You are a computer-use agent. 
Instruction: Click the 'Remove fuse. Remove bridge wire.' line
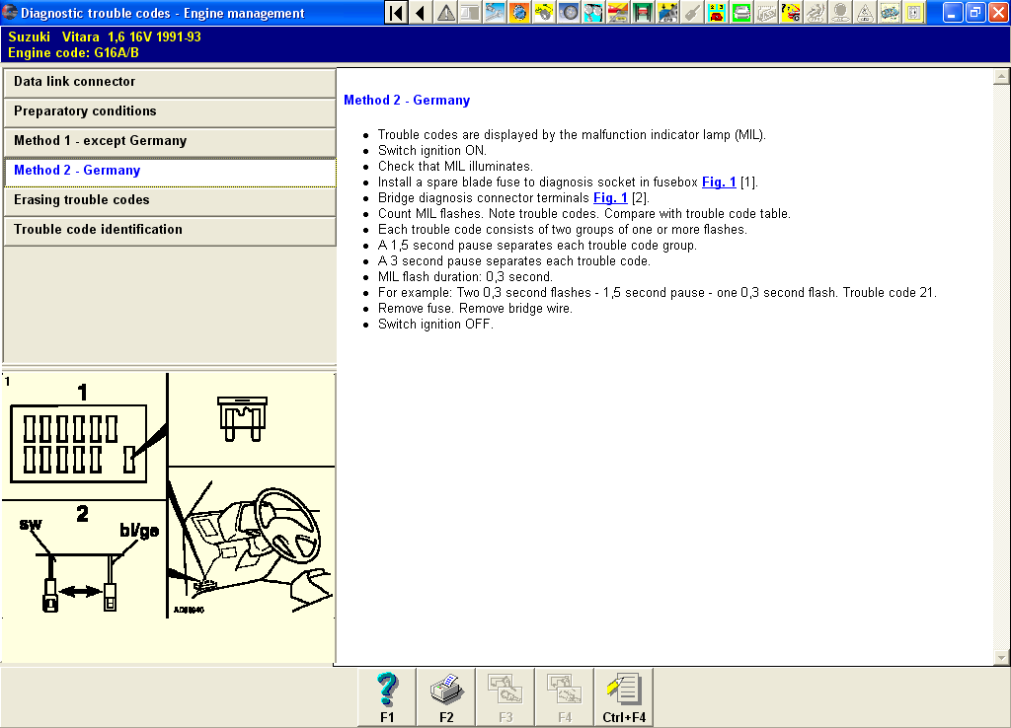pyautogui.click(x=475, y=309)
